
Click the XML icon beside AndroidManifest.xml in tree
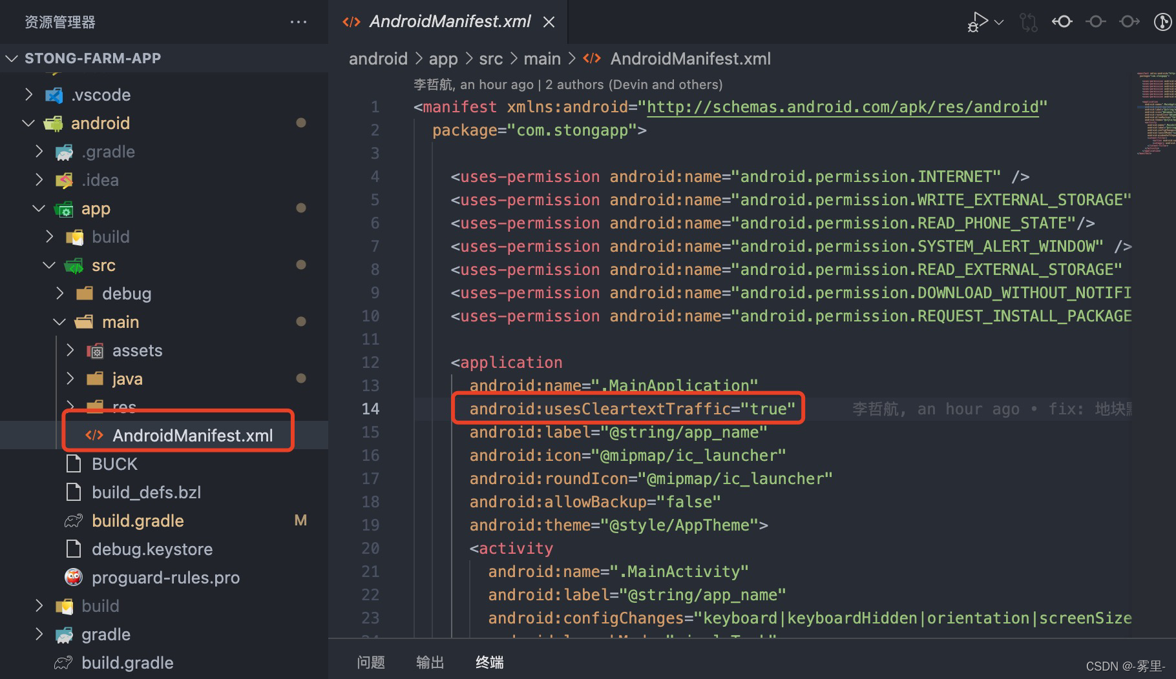click(94, 435)
